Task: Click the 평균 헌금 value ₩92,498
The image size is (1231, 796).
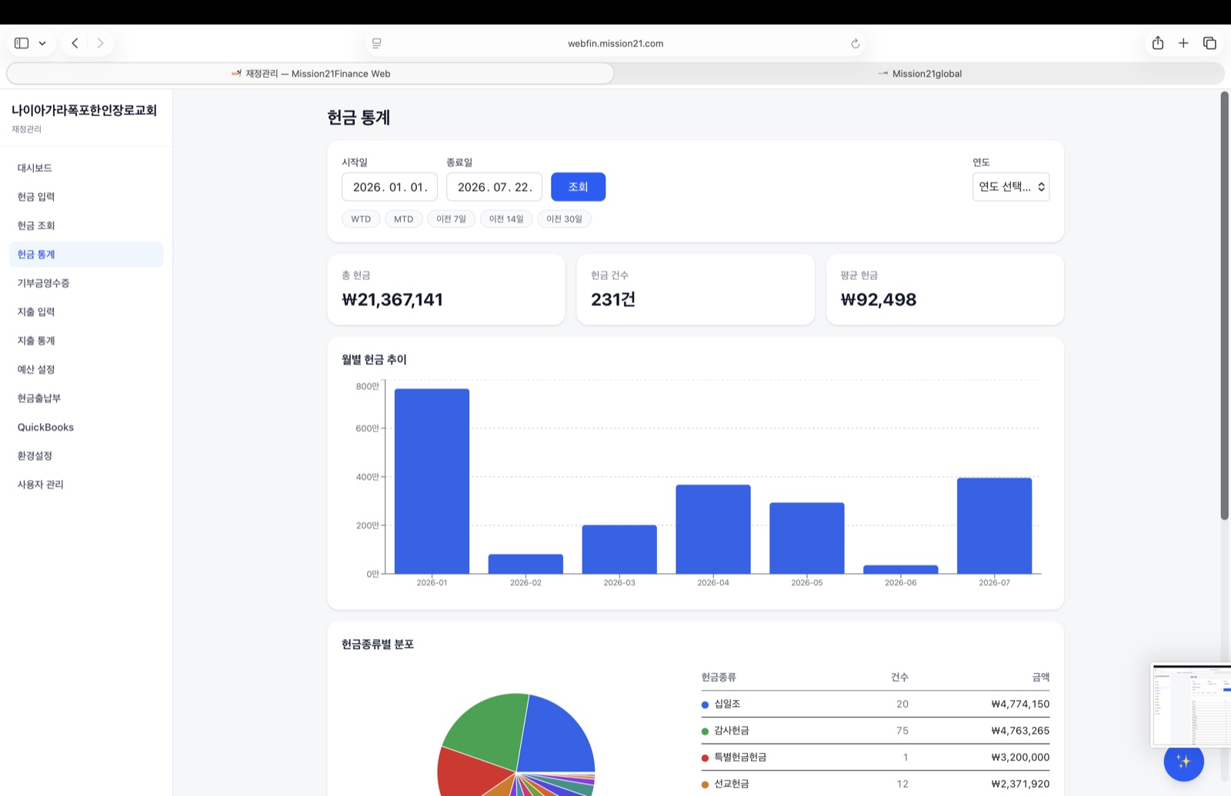Action: point(879,299)
